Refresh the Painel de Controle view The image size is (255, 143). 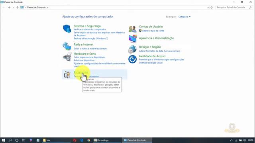[x=212, y=8]
